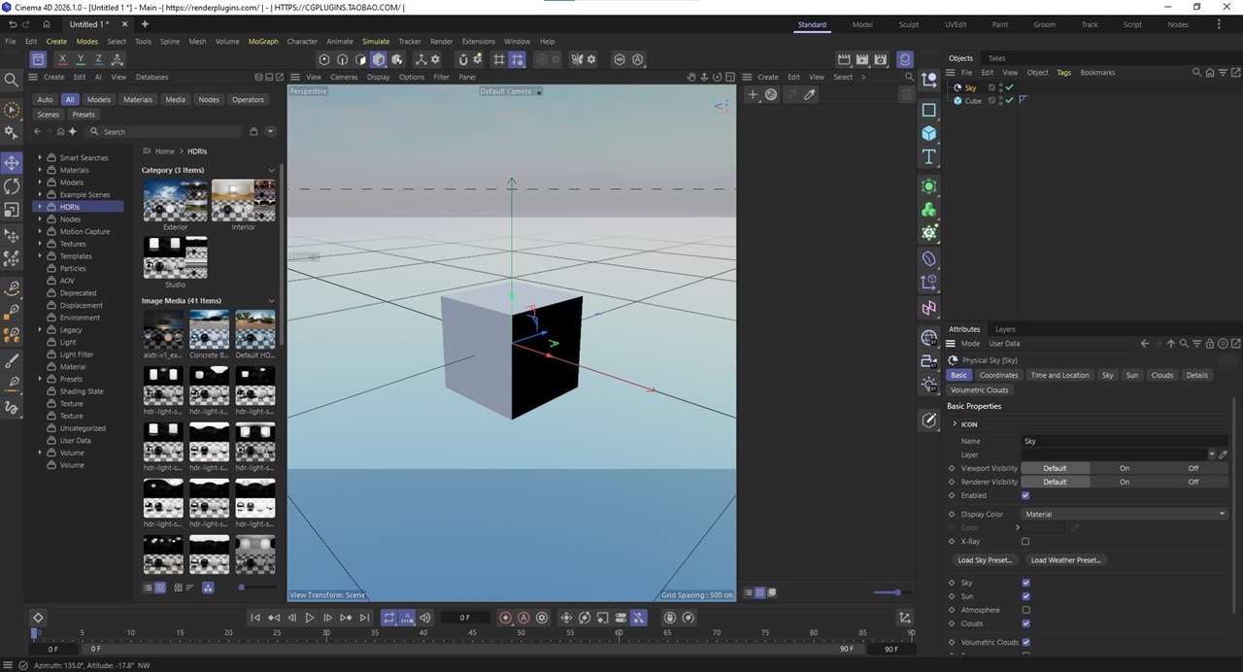This screenshot has height=672, width=1243.
Task: Uncheck the Sun checkbox
Action: (x=1025, y=596)
